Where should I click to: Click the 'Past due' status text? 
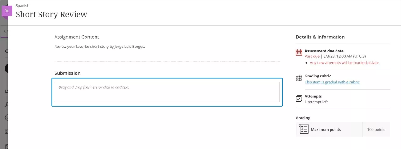tap(312, 57)
